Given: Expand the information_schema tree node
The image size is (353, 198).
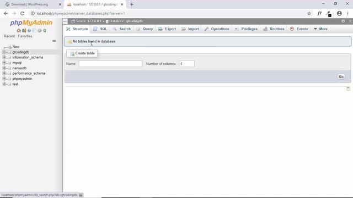Looking at the screenshot, I should pyautogui.click(x=4, y=57).
